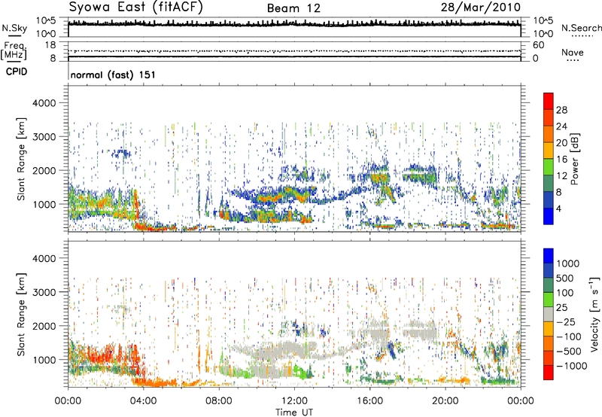This screenshot has height=417, width=602.
Task: Click the light green segment of Velocity colorbar
Action: click(549, 300)
